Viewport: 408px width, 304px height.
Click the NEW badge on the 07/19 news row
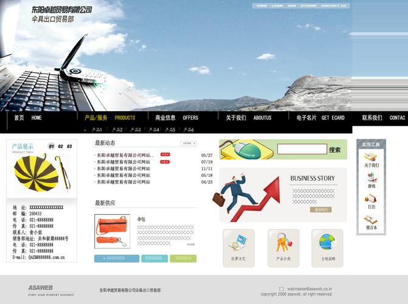coord(165,162)
